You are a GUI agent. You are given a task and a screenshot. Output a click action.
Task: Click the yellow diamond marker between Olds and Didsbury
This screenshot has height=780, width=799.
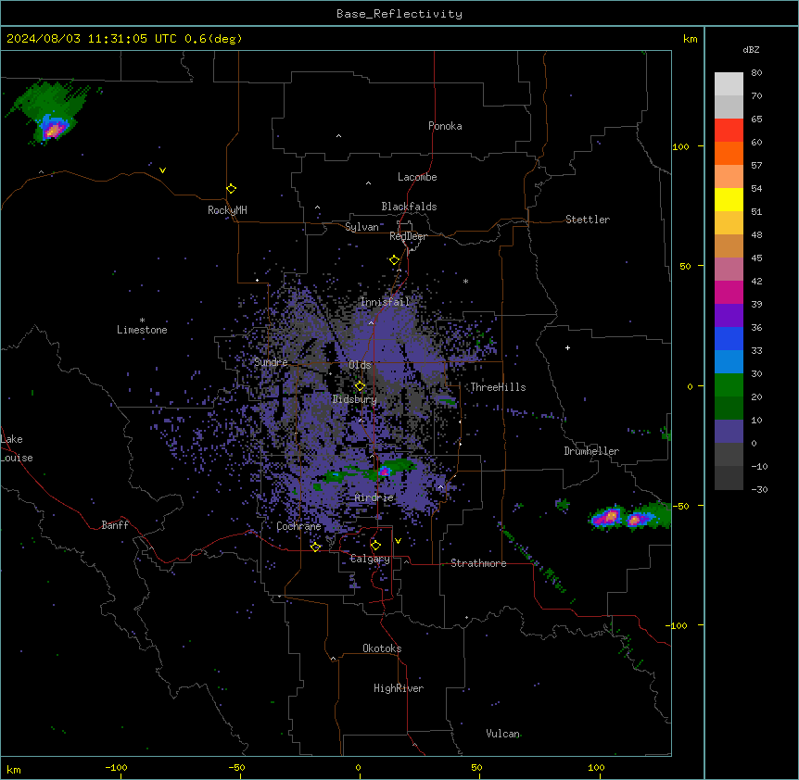[360, 386]
